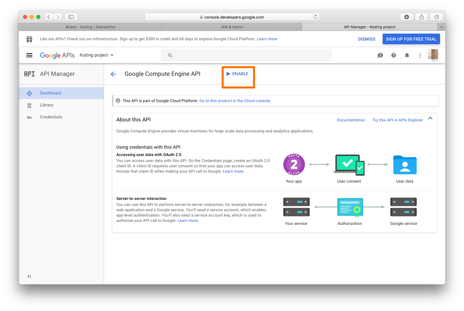Open Dashboard in the sidebar
The image size is (464, 311).
click(x=61, y=93)
